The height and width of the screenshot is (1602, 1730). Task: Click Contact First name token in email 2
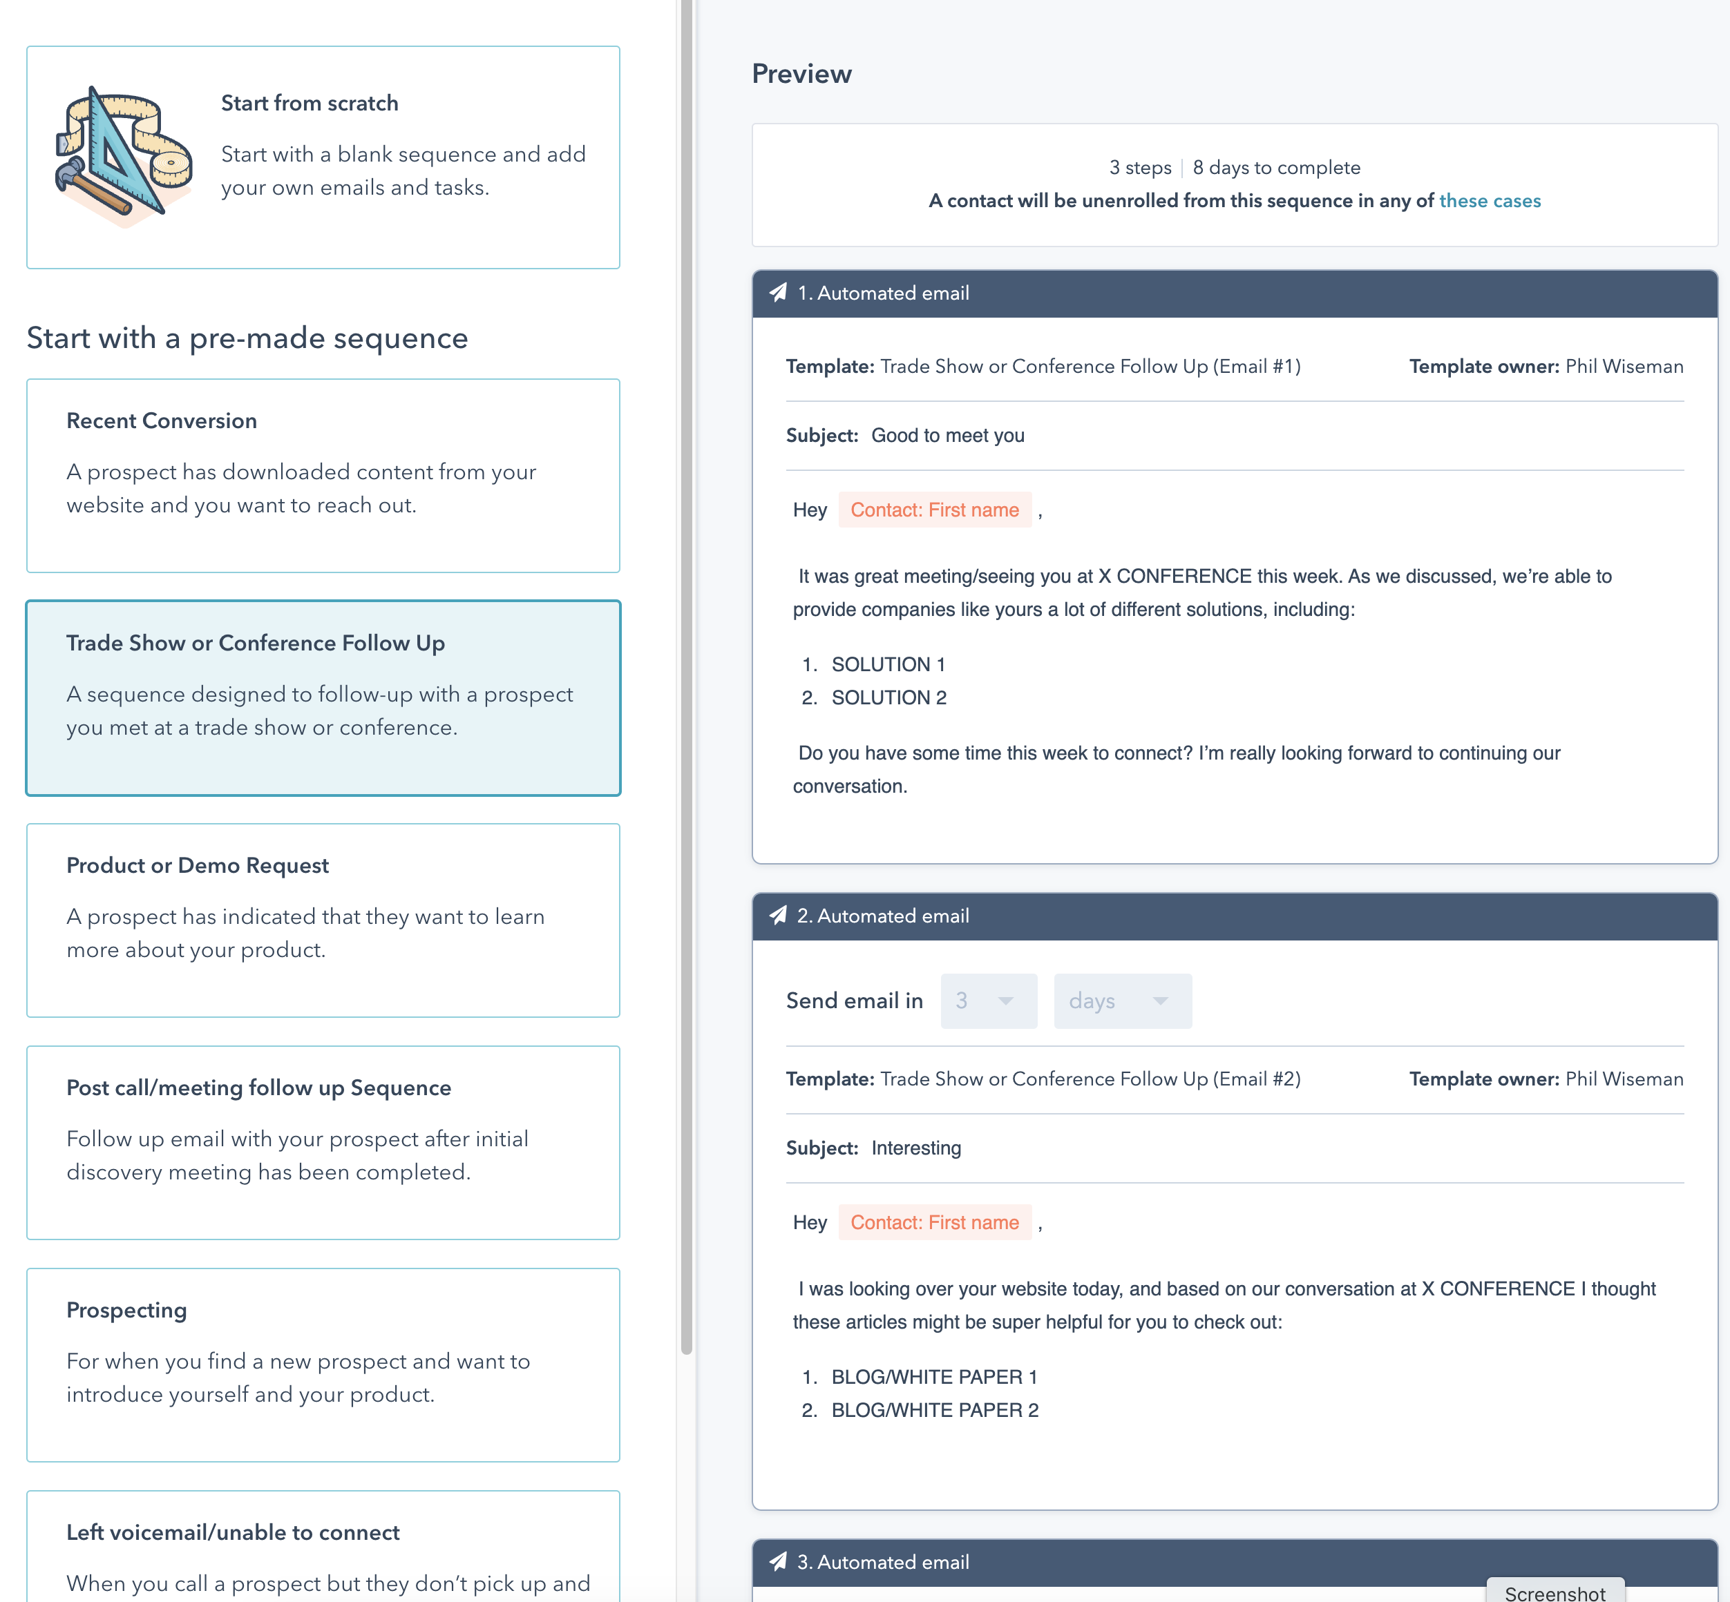934,1223
